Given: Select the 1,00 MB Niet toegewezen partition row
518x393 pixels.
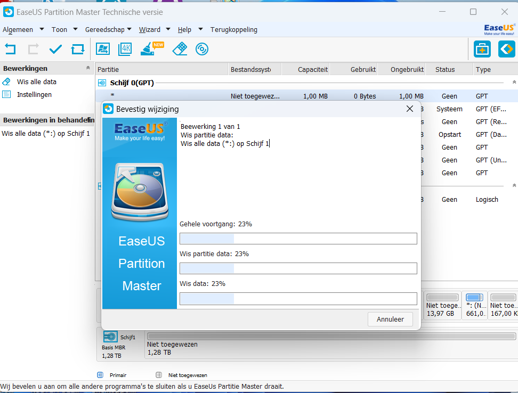Looking at the screenshot, I should coord(306,96).
